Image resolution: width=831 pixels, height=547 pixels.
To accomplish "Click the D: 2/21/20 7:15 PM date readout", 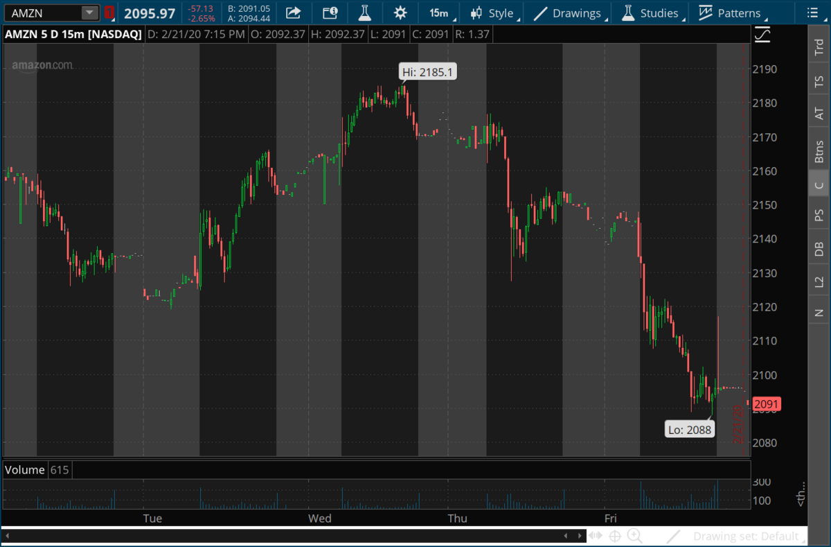I will tap(196, 34).
